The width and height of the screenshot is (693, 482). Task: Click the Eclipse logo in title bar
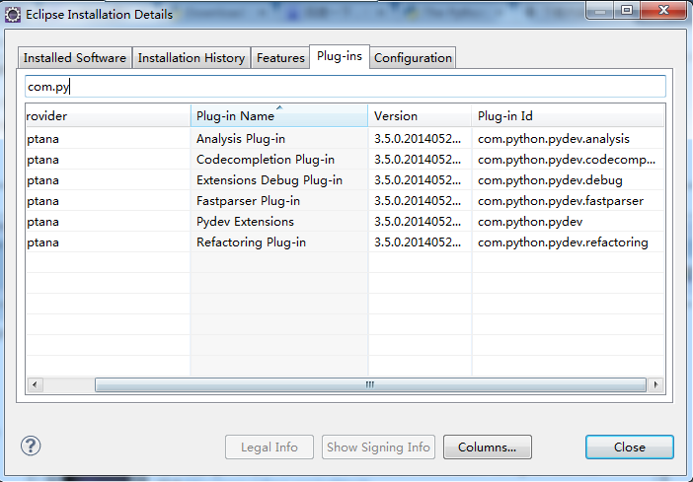tap(13, 15)
